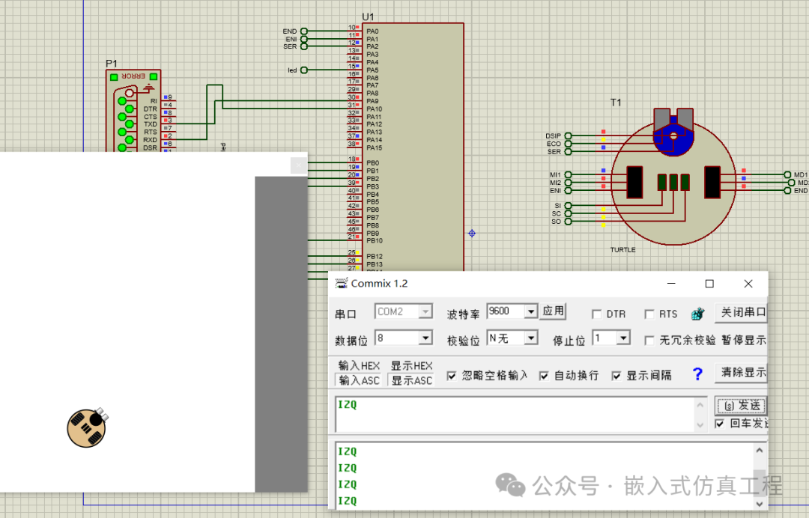
Task: Open the calculator tool icon in Commix
Action: [697, 314]
